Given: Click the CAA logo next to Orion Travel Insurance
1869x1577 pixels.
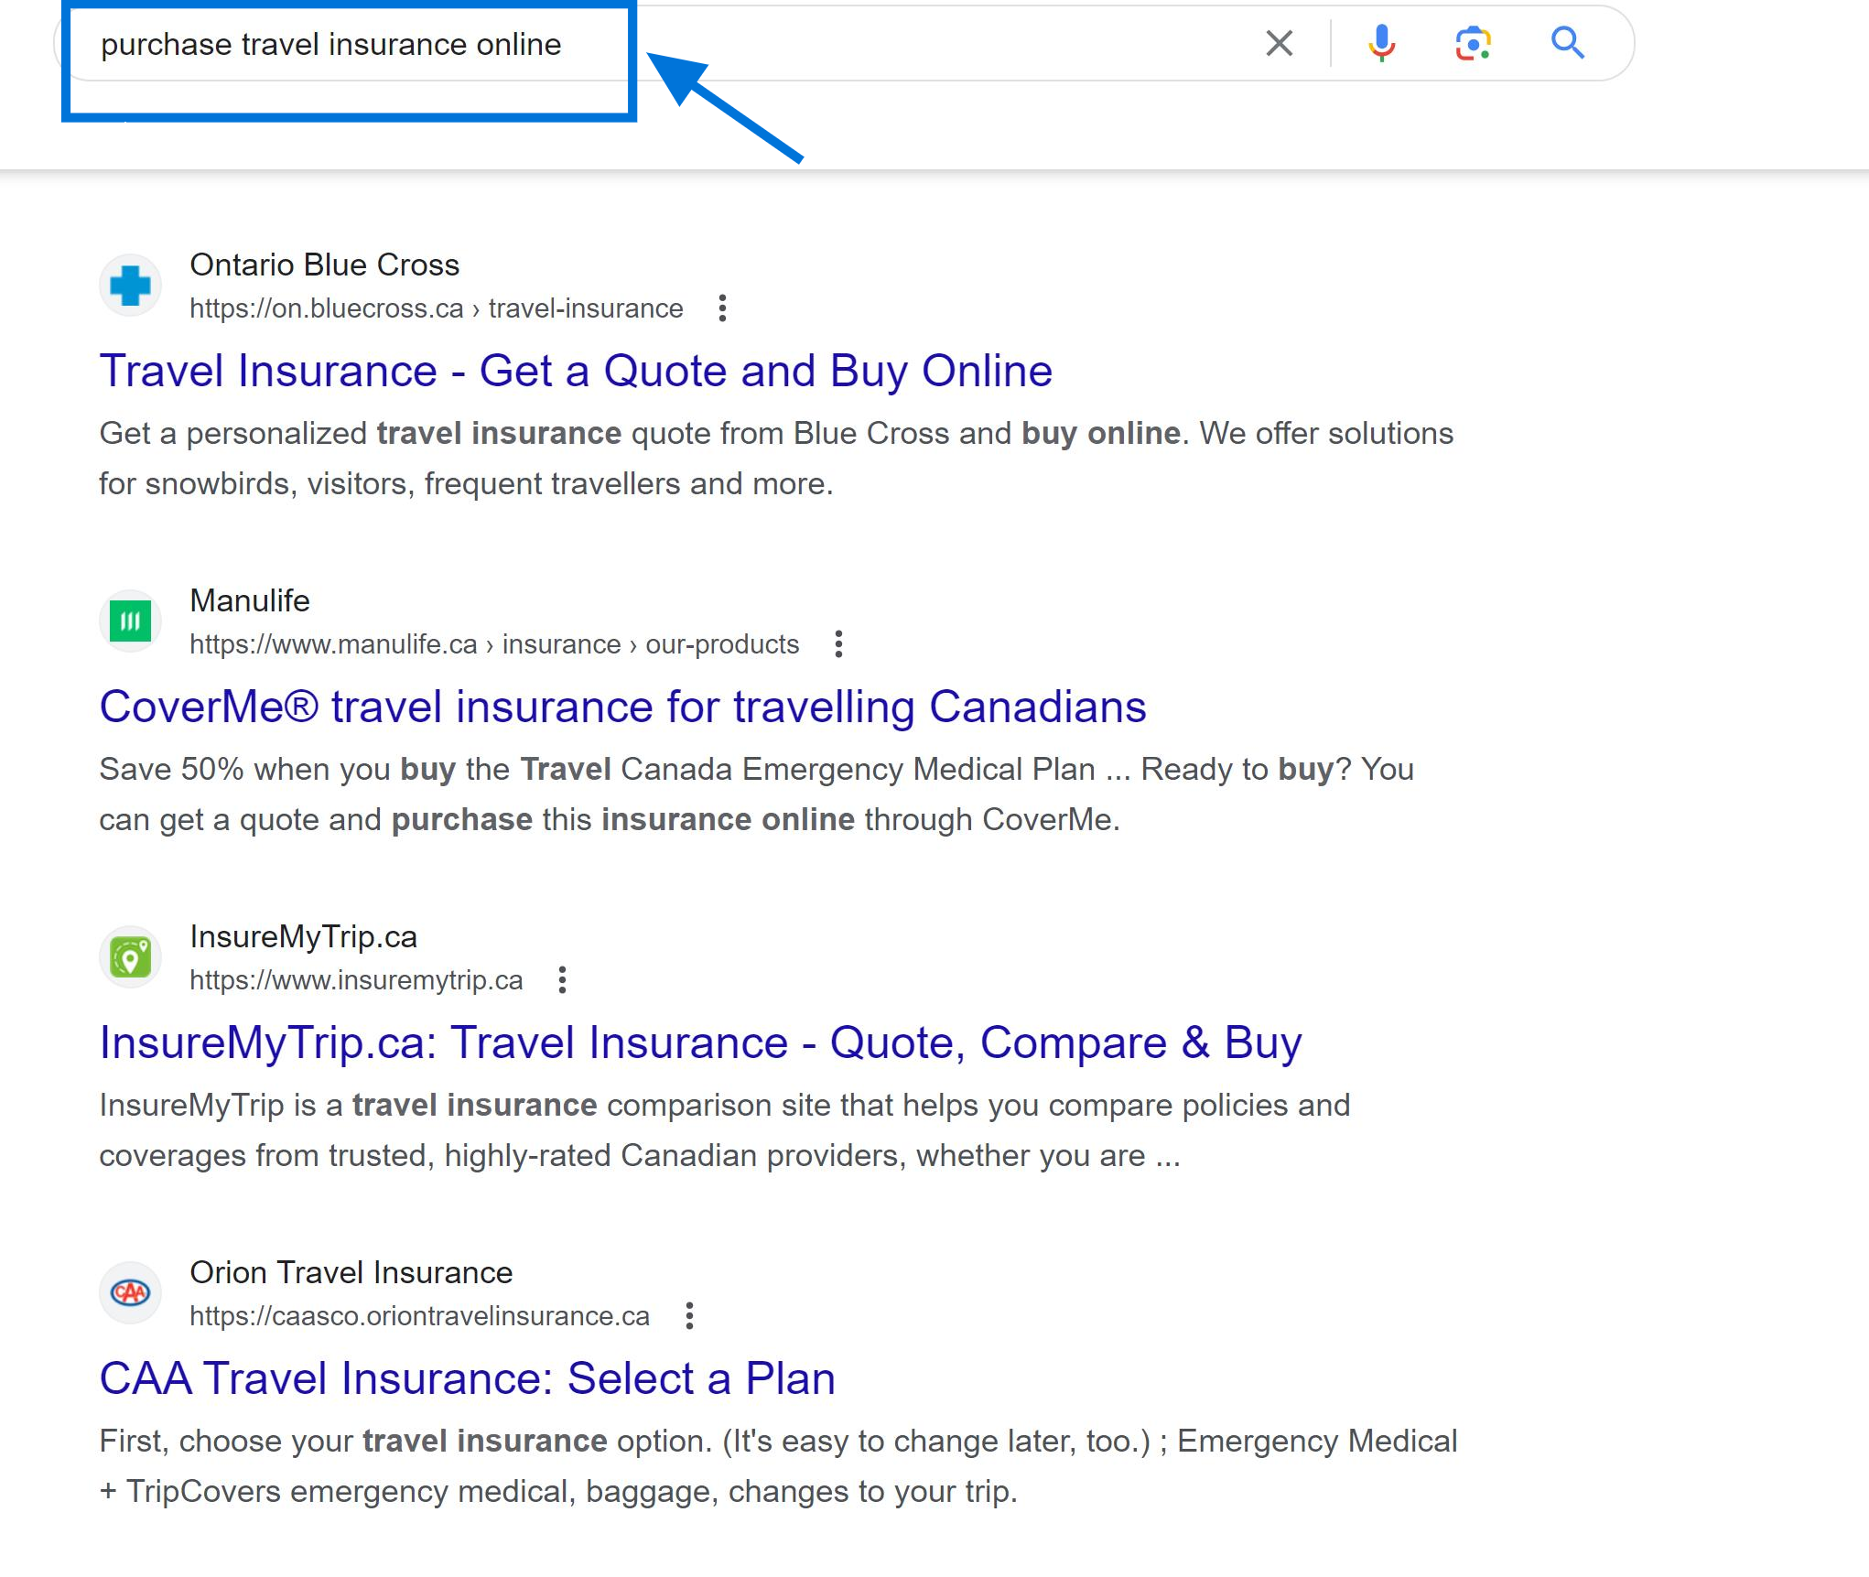Looking at the screenshot, I should [x=131, y=1292].
